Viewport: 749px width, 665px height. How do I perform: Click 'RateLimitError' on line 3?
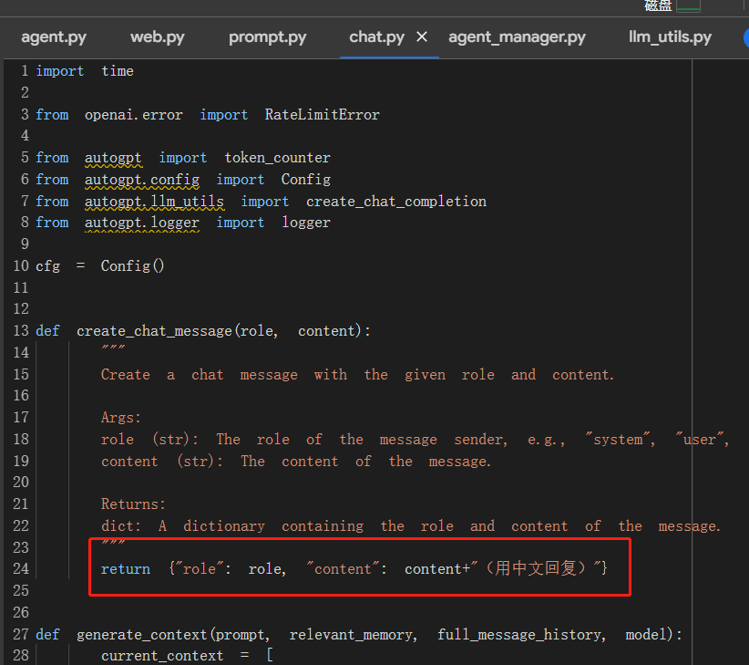322,115
